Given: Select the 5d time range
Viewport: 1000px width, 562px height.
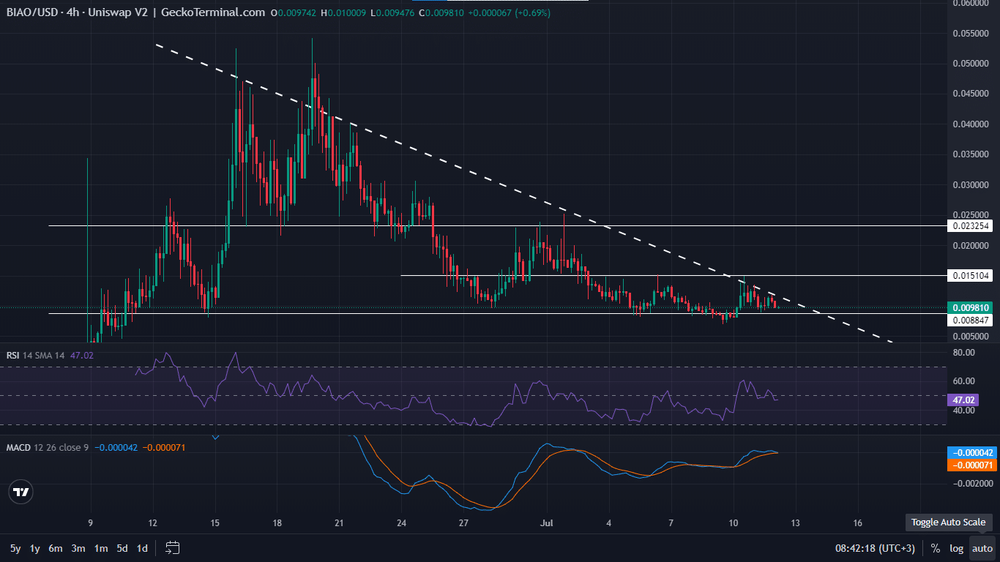Looking at the screenshot, I should point(123,548).
